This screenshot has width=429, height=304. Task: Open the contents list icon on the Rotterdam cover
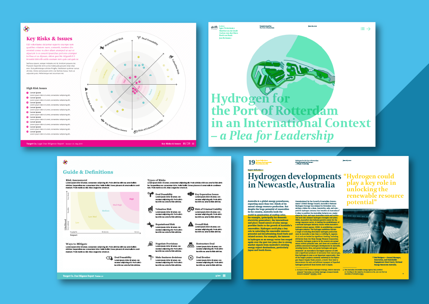[362, 28]
